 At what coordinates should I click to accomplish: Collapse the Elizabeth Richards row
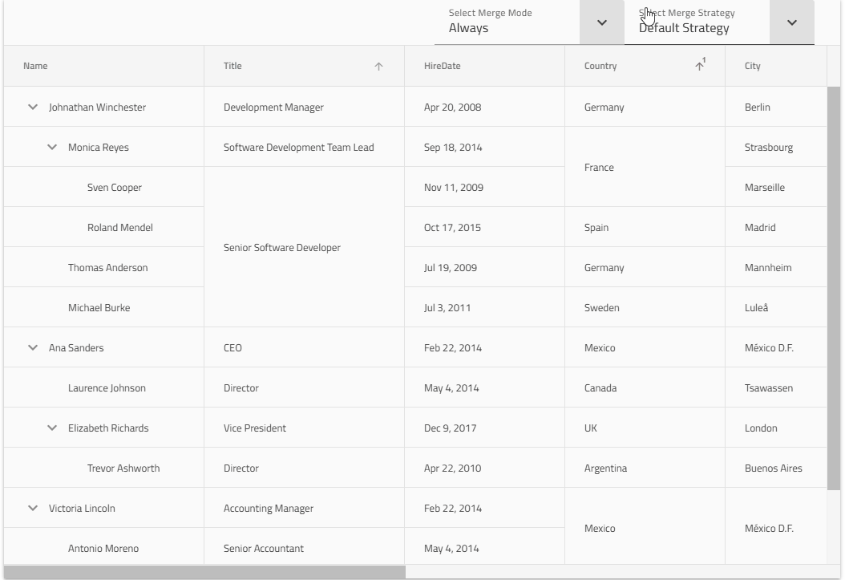click(52, 428)
